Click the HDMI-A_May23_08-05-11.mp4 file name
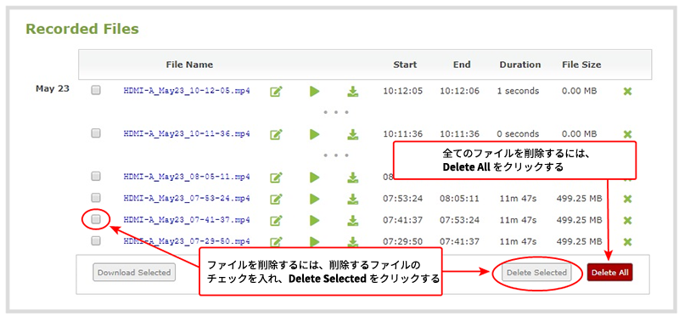 coord(187,177)
